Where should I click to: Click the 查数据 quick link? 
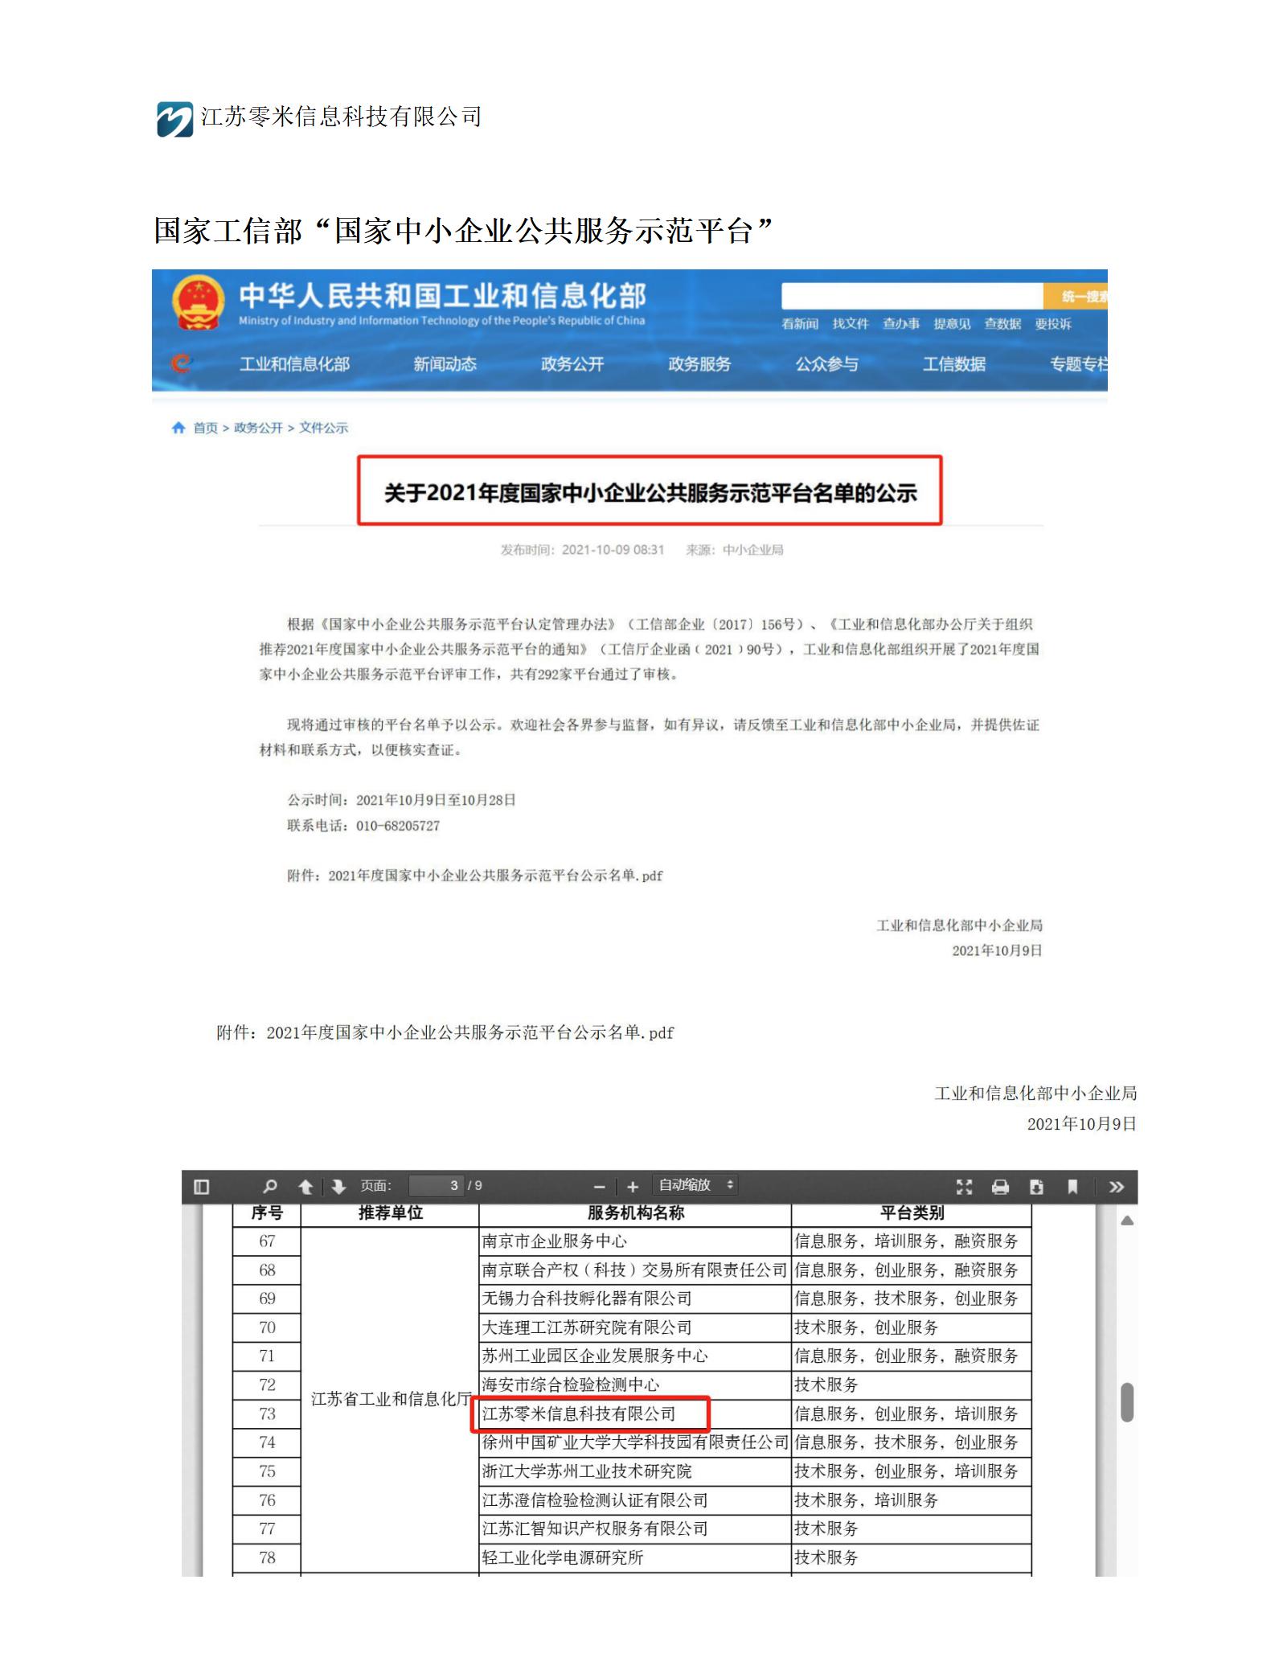pos(1002,324)
